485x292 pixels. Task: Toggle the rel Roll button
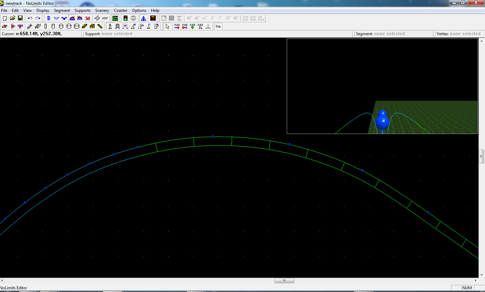pyautogui.click(x=261, y=18)
